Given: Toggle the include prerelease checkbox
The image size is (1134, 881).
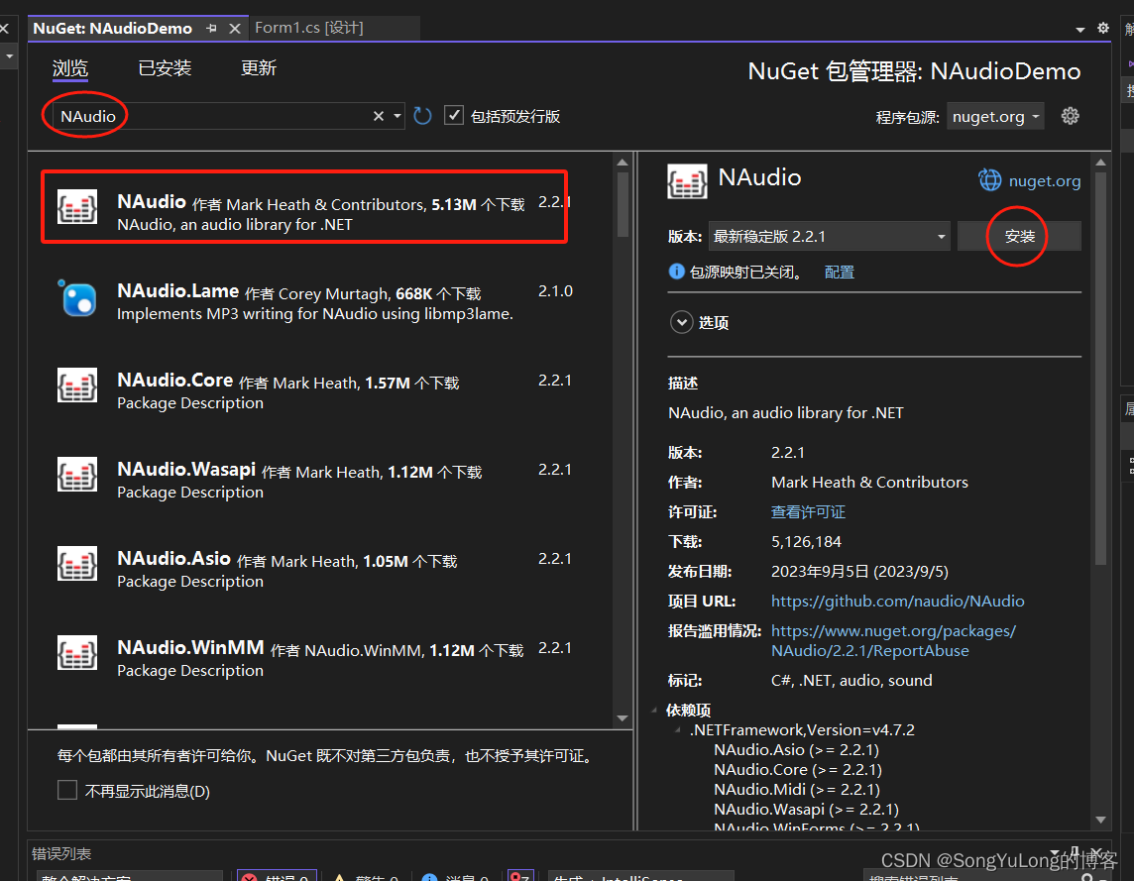Looking at the screenshot, I should click(453, 115).
